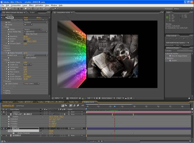Select the Brush tool
194x143 pixels.
[37, 9]
